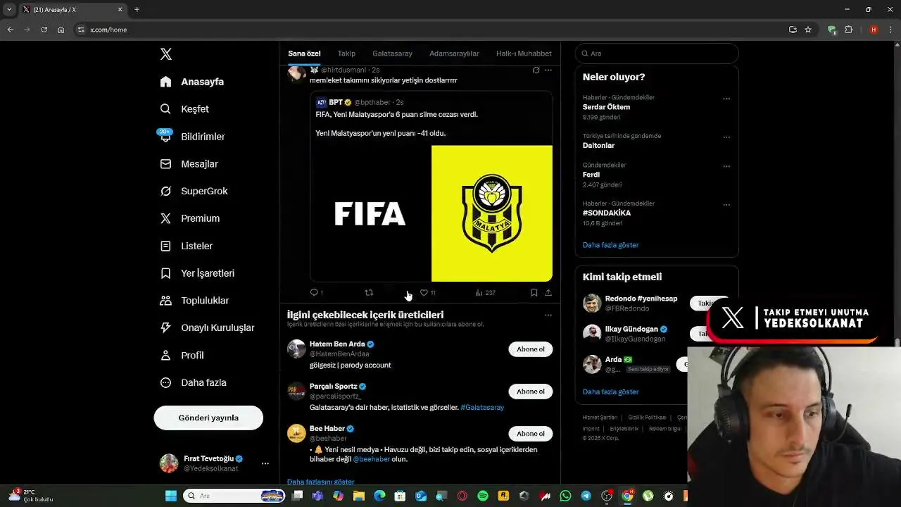Image resolution: width=901 pixels, height=507 pixels.
Task: Open the Ilkay Gündogan profile suggestion
Action: click(631, 329)
